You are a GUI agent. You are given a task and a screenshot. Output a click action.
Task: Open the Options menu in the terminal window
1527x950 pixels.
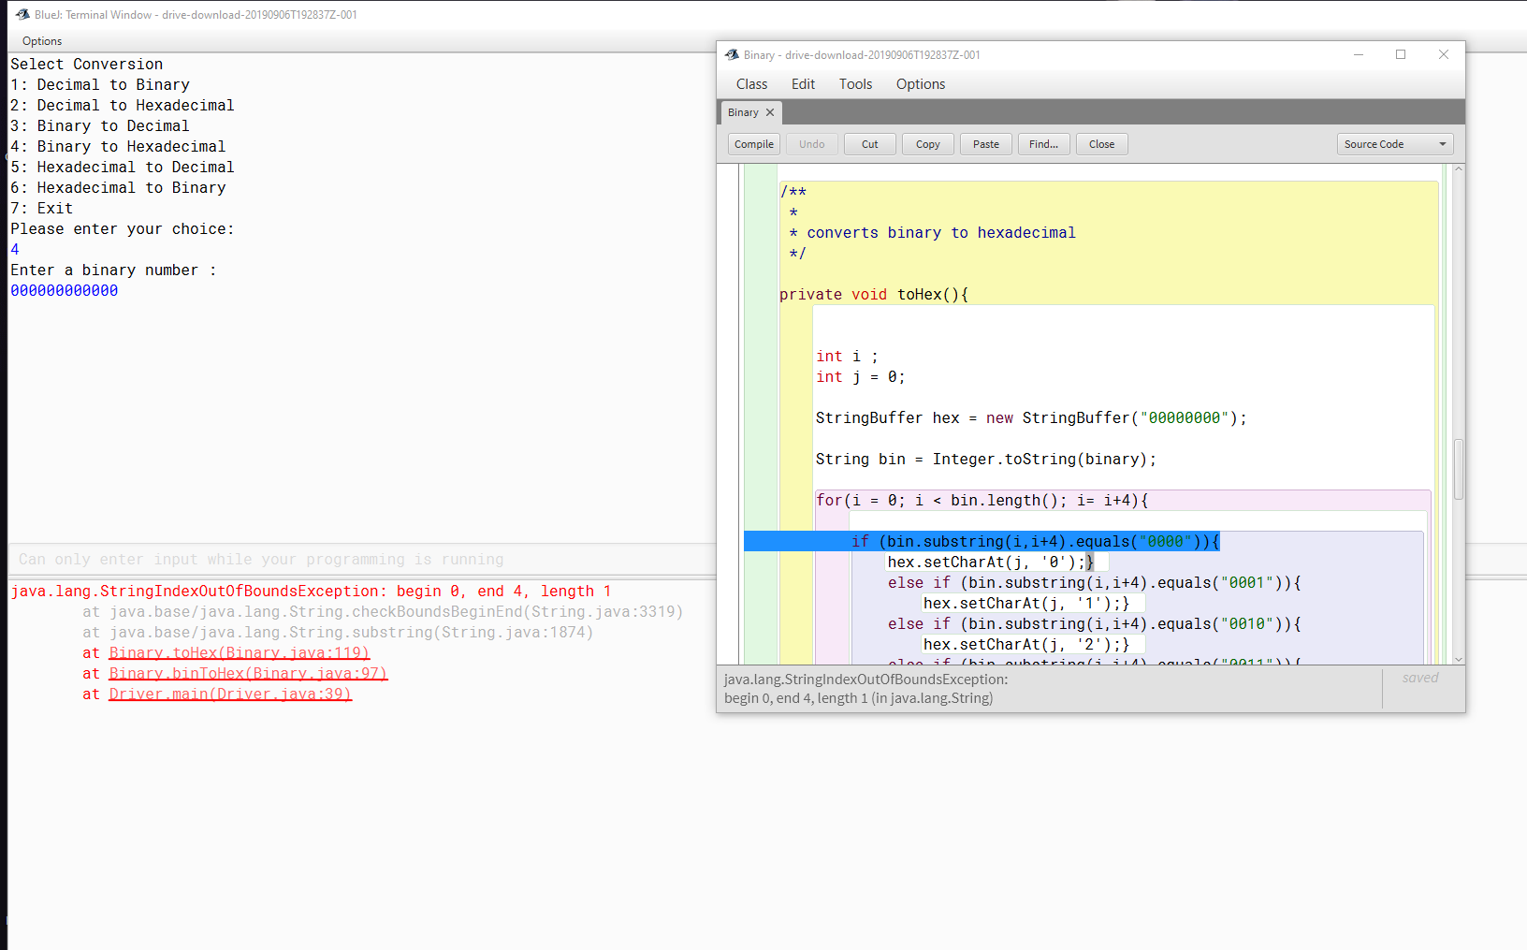point(42,41)
